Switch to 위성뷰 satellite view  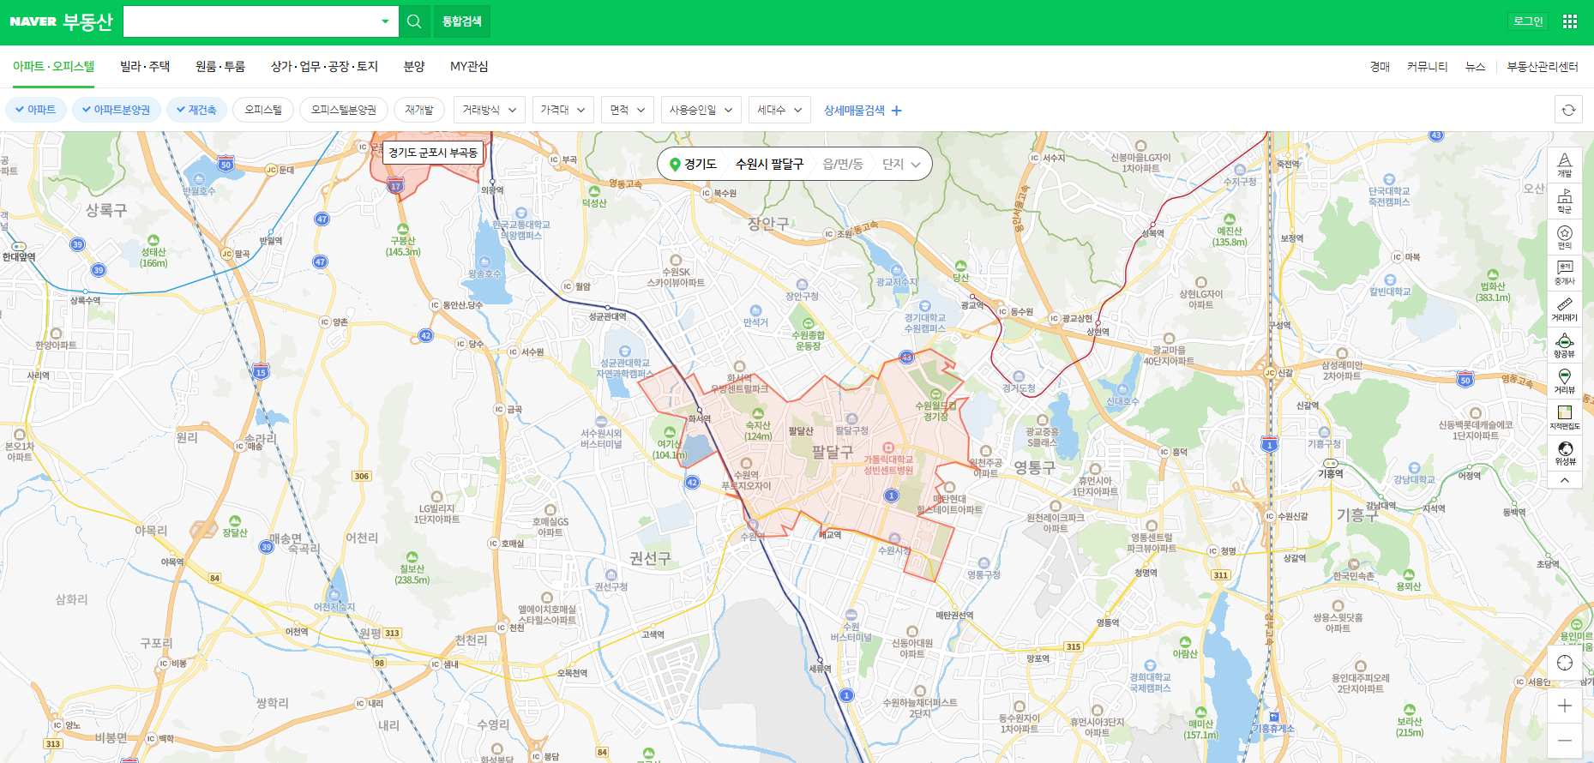pyautogui.click(x=1565, y=454)
